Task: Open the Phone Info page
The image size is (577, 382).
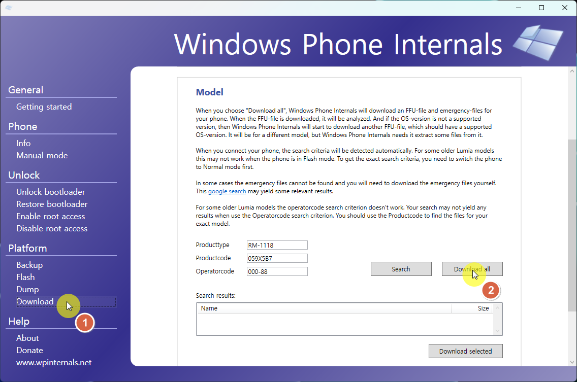Action: [23, 143]
